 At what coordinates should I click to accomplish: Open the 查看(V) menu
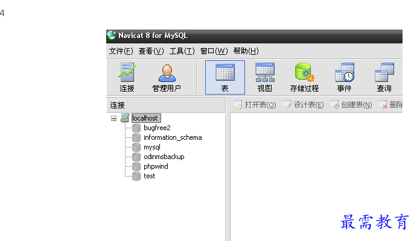151,51
